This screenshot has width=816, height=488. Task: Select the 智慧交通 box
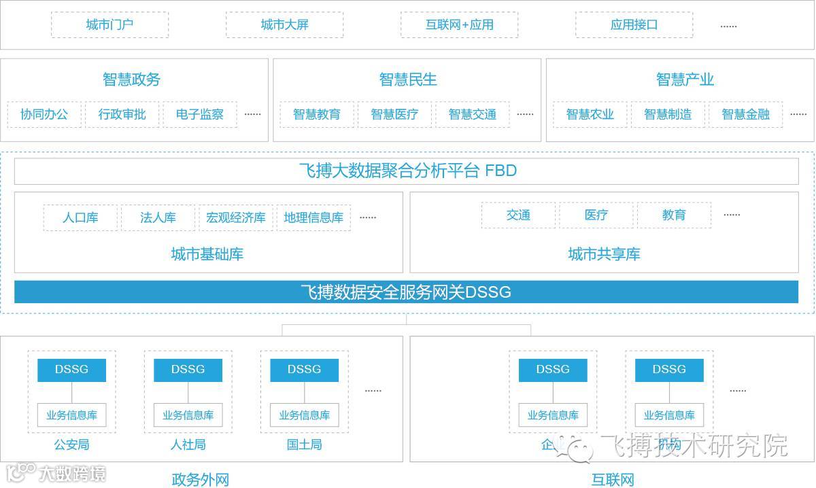pos(473,114)
